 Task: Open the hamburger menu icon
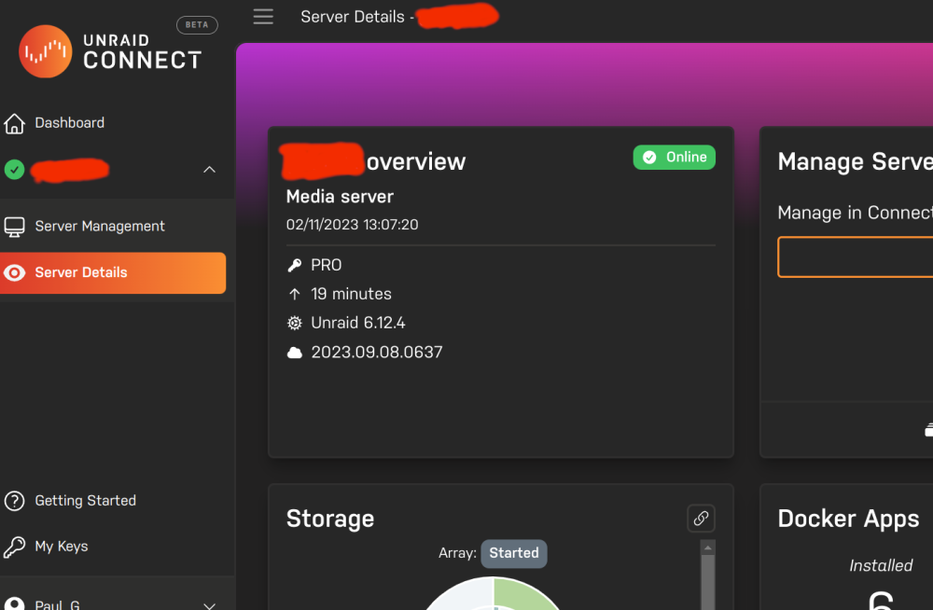263,17
